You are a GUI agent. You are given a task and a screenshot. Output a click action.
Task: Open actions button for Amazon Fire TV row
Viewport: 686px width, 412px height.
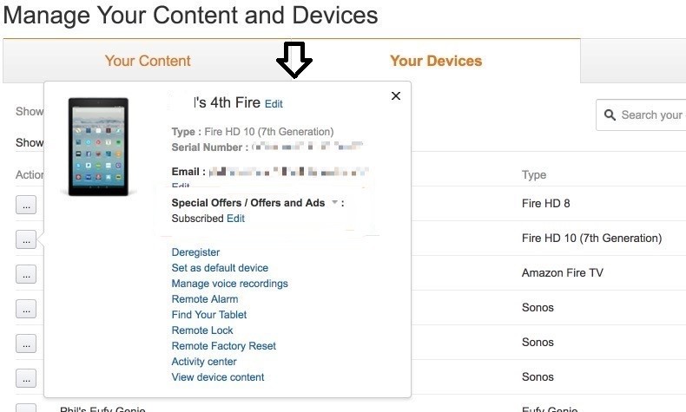[26, 274]
